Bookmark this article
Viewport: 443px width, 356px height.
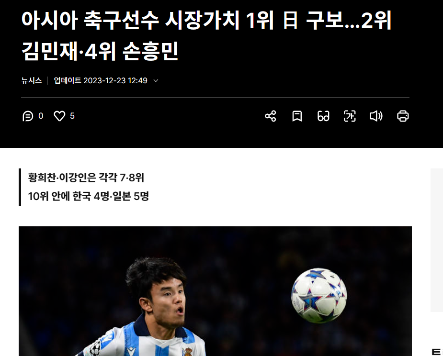coord(297,116)
